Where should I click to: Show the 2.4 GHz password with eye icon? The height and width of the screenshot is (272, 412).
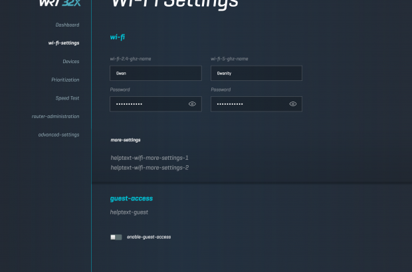192,104
